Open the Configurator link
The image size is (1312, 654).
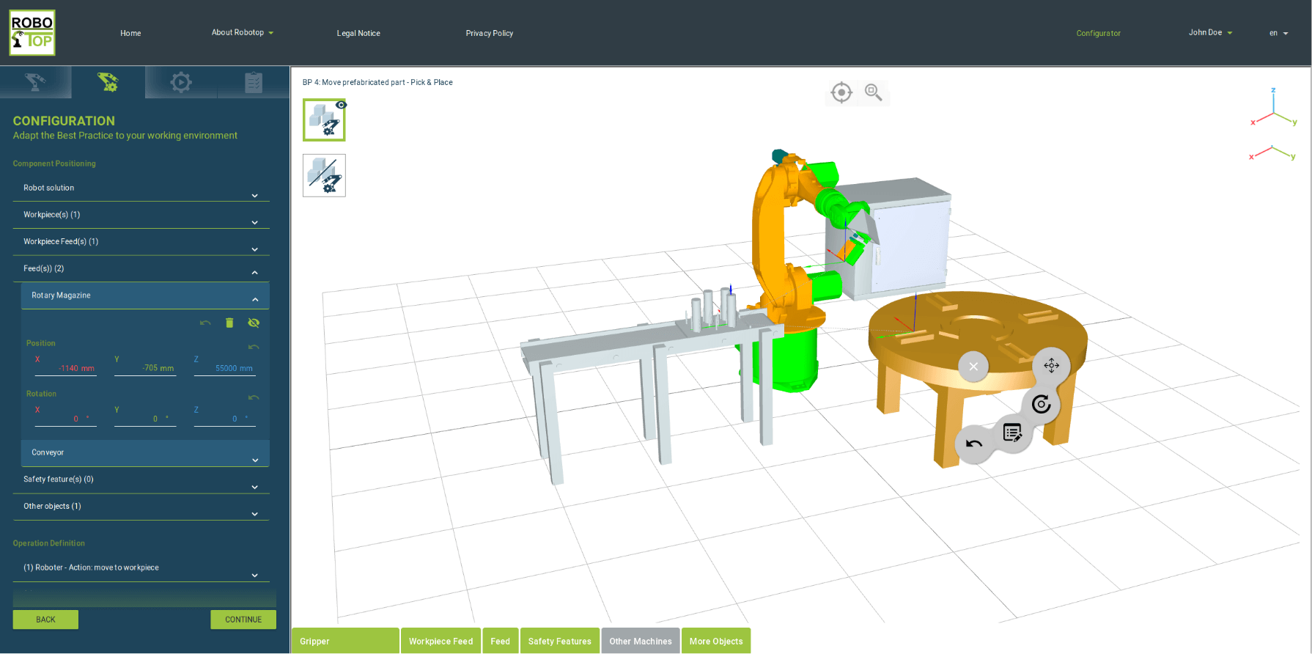[x=1098, y=33]
